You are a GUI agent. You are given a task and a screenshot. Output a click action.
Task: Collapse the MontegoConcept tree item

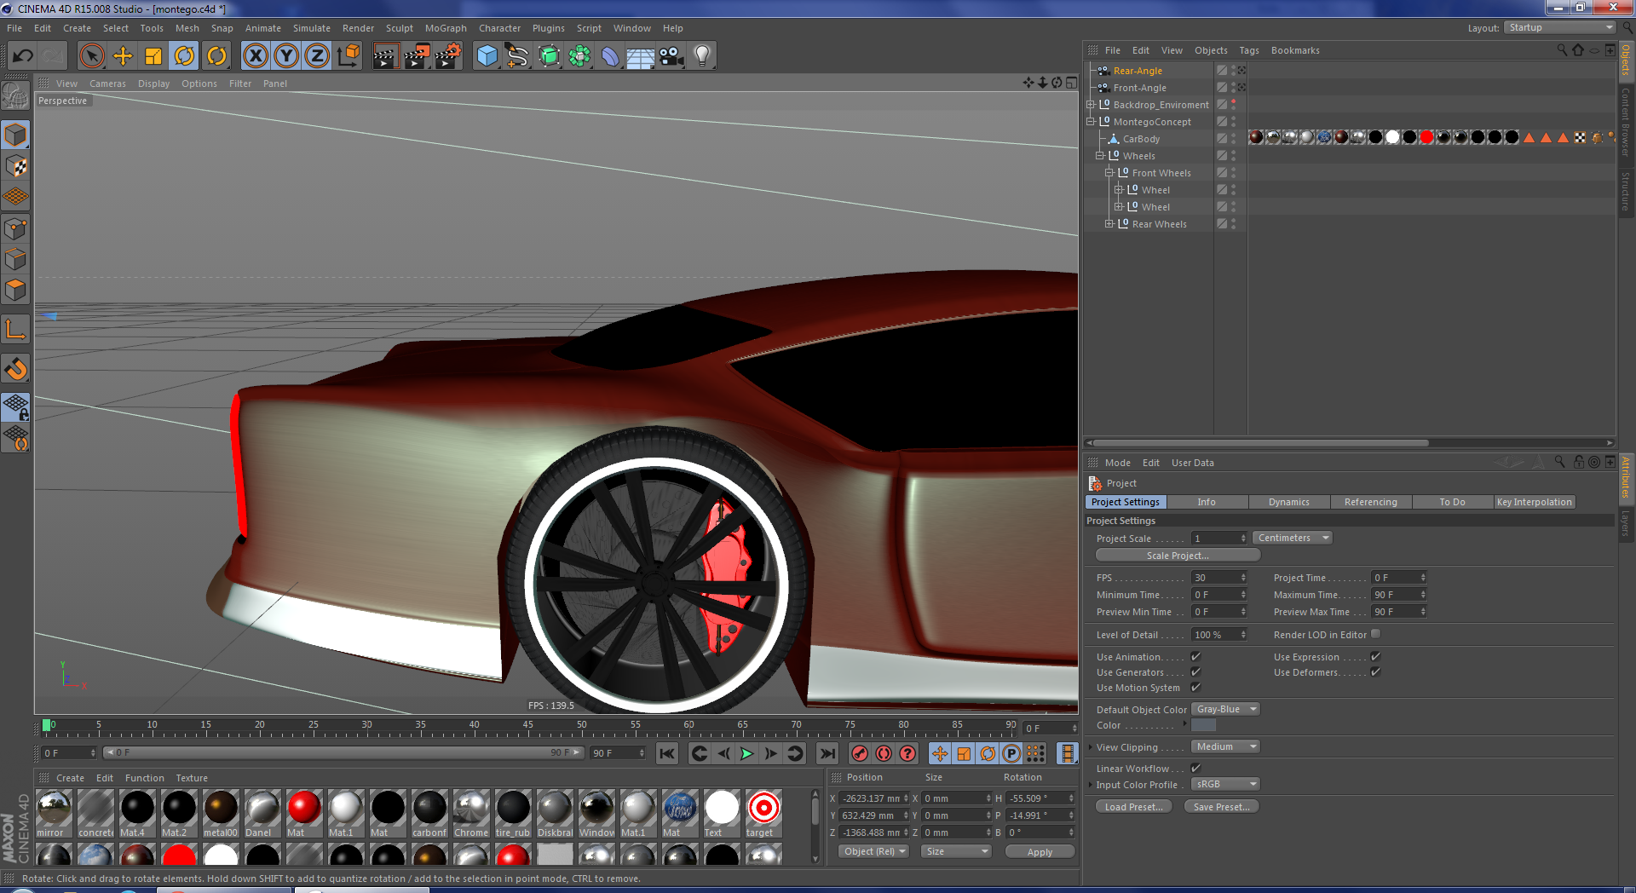(x=1090, y=122)
